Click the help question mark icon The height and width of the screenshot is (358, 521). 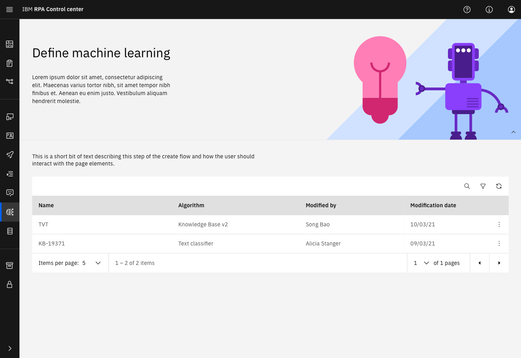pos(467,10)
